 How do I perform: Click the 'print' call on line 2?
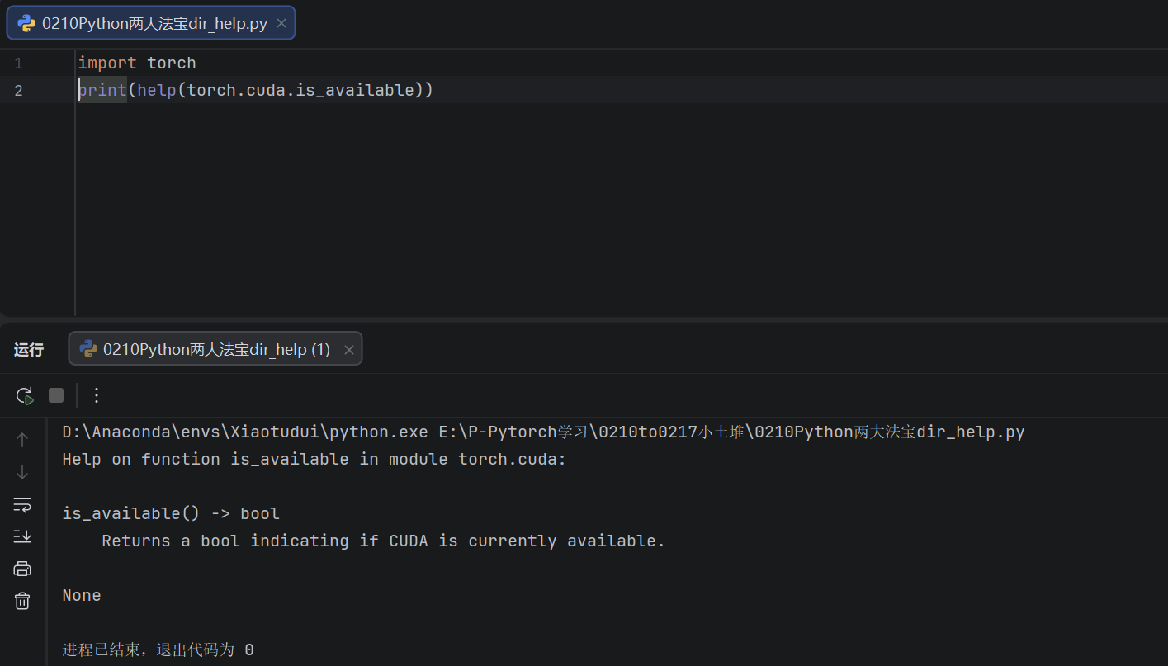pos(102,90)
